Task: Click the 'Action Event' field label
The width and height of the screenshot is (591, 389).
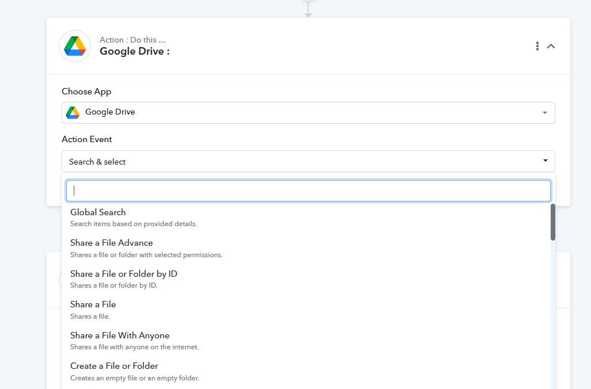Action: tap(87, 139)
